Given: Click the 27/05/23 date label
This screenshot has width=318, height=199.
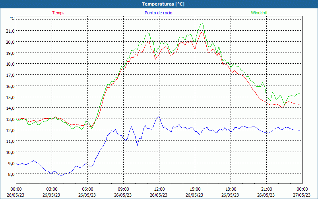Looking at the screenshot, I should click(302, 195).
